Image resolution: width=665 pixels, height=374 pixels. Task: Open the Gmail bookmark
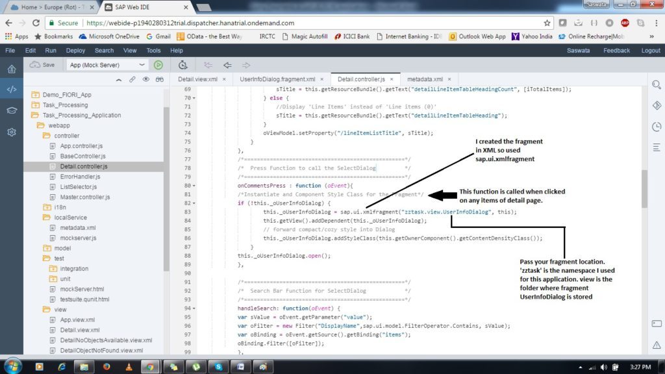(158, 36)
